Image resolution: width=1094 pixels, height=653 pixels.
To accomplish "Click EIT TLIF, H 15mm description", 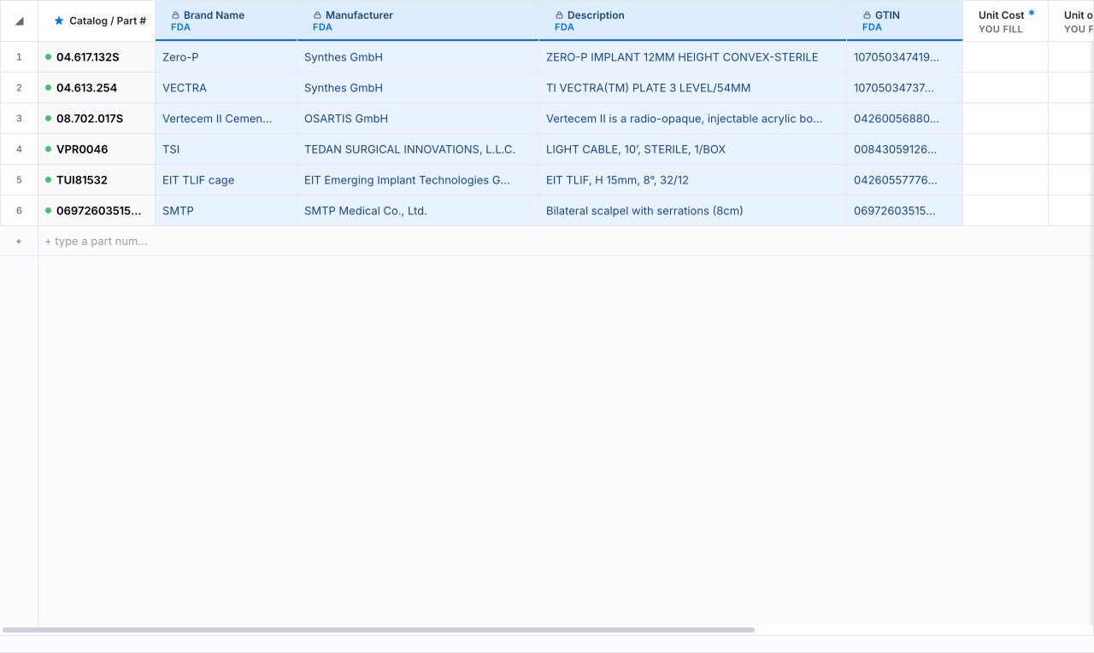I will [x=692, y=180].
